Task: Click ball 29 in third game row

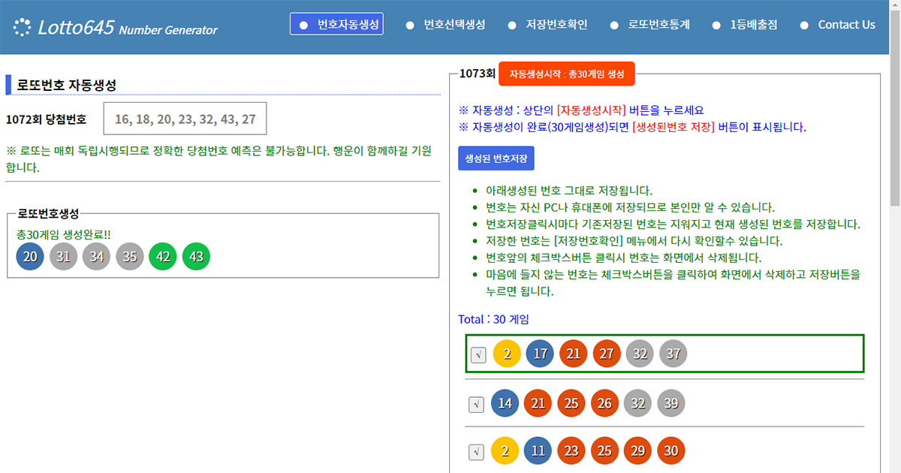Action: tap(637, 451)
